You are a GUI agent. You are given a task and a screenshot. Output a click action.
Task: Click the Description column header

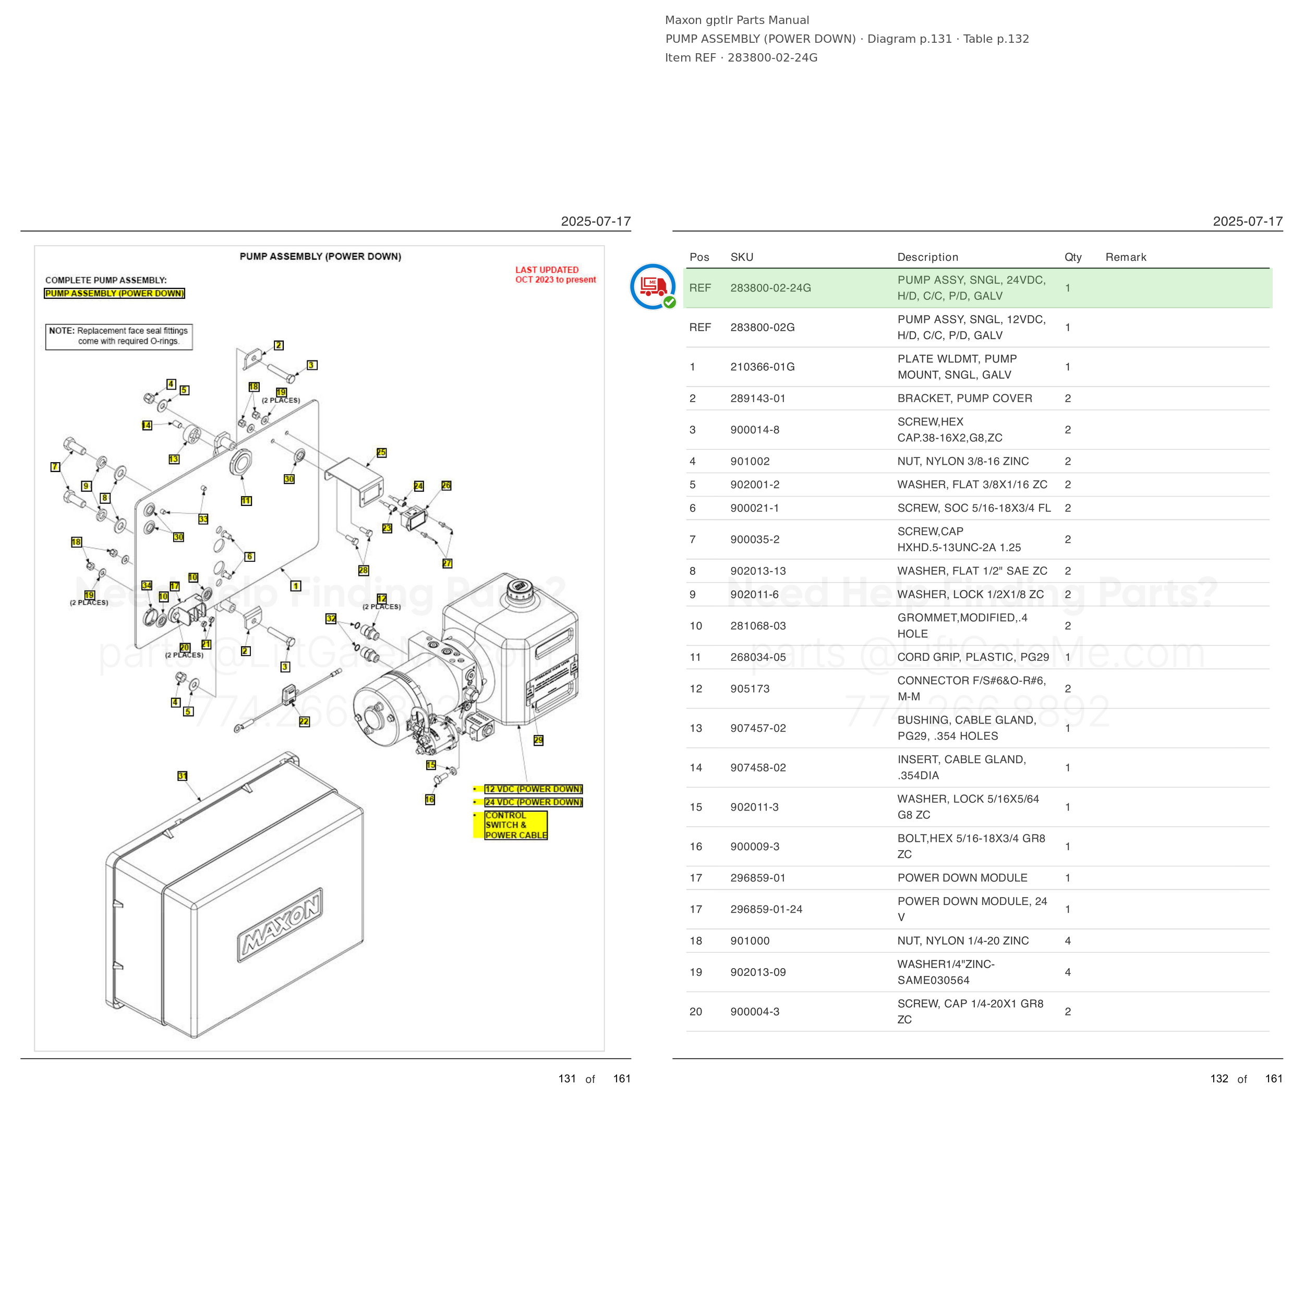927,257
